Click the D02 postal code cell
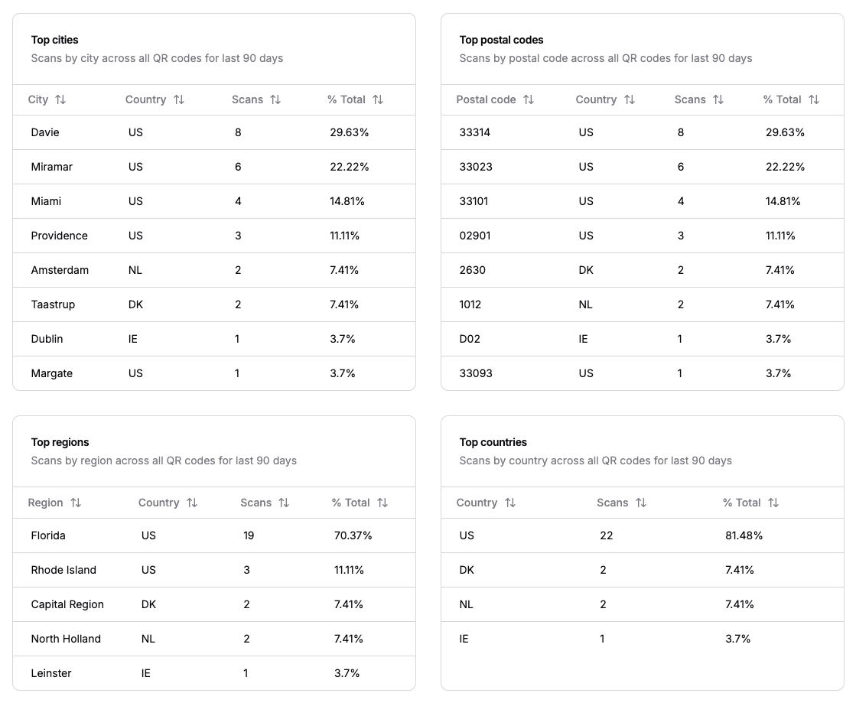Image resolution: width=856 pixels, height=703 pixels. 470,339
